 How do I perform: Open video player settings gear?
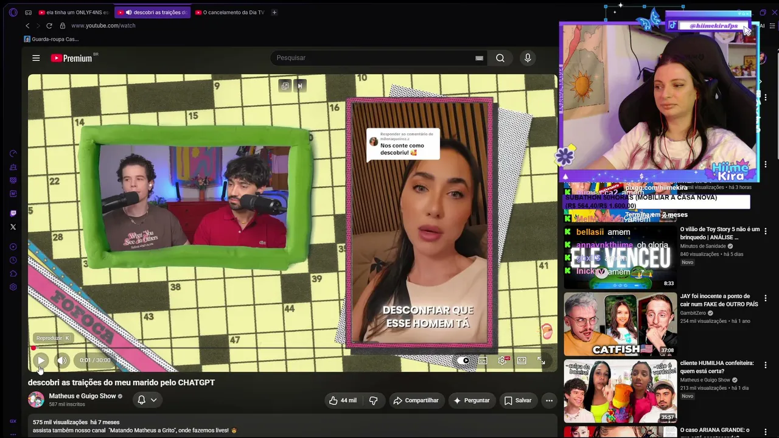(503, 360)
